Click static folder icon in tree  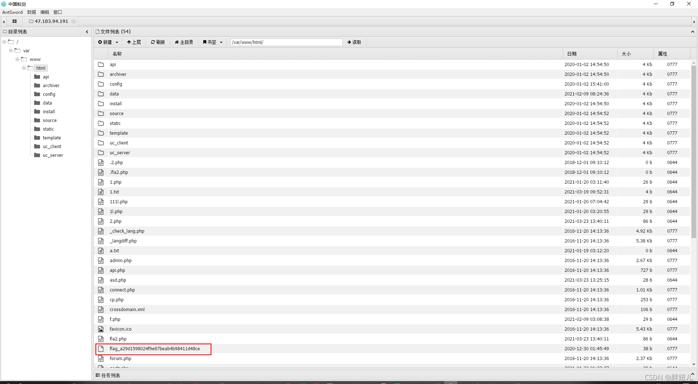[x=37, y=129]
